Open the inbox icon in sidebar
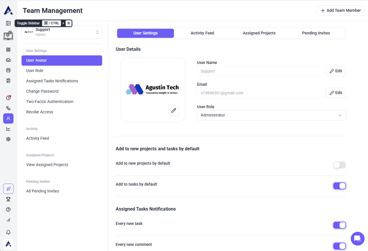Image resolution: width=368 pixels, height=251 pixels. [8, 60]
